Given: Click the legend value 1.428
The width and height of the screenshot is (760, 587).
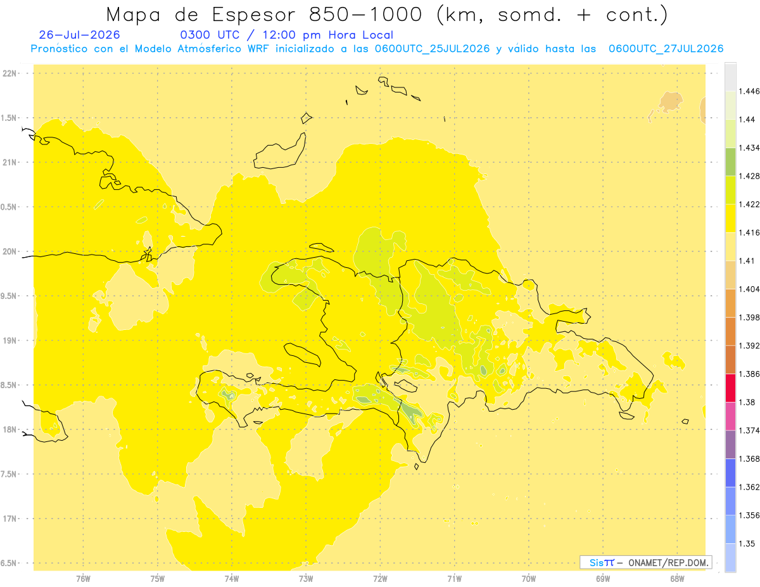Looking at the screenshot, I should click(750, 176).
